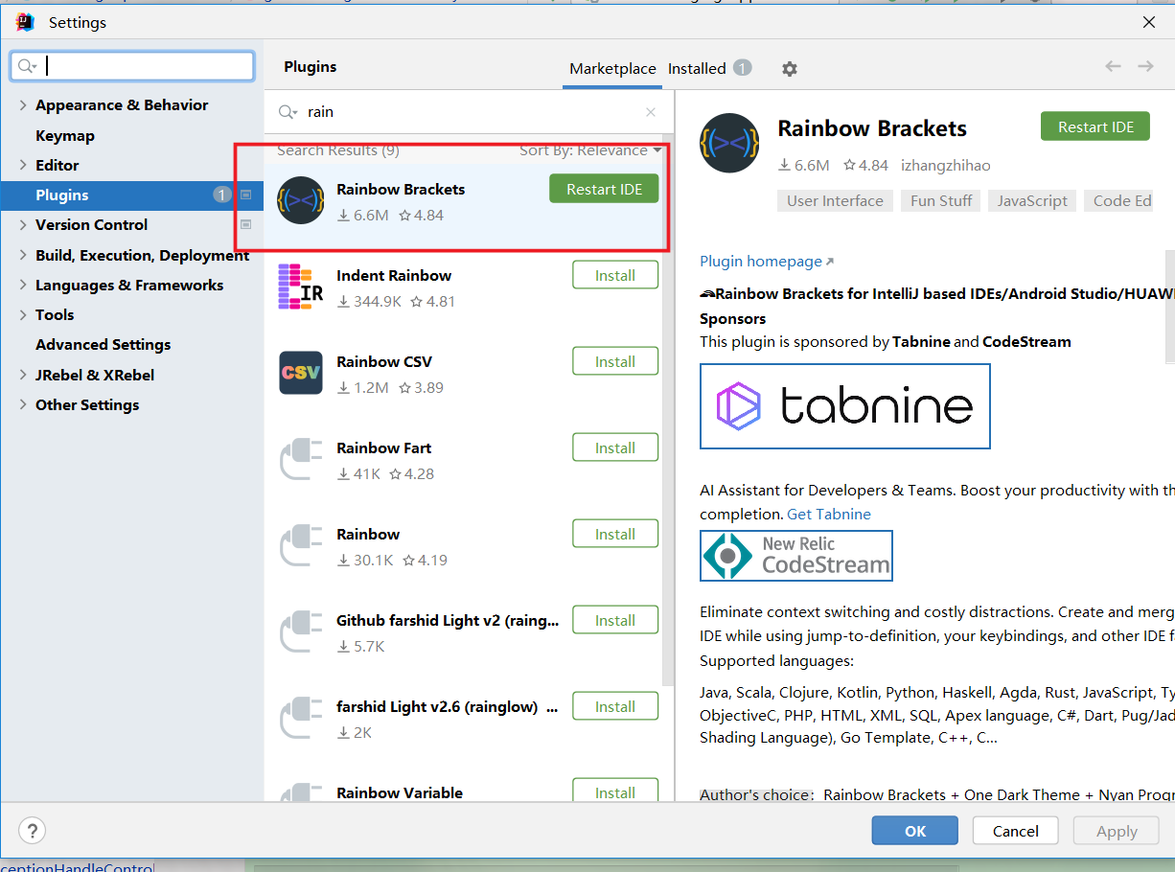Screen dimensions: 1175x872
Task: Select Rainbow Brackets result title
Action: pyautogui.click(x=401, y=189)
